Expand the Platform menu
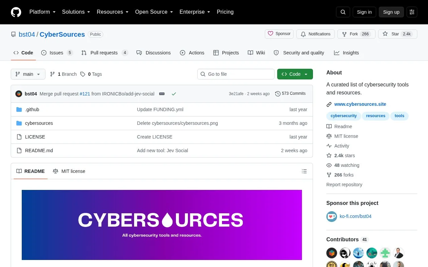Viewport: 428px width, 267px height. [42, 12]
